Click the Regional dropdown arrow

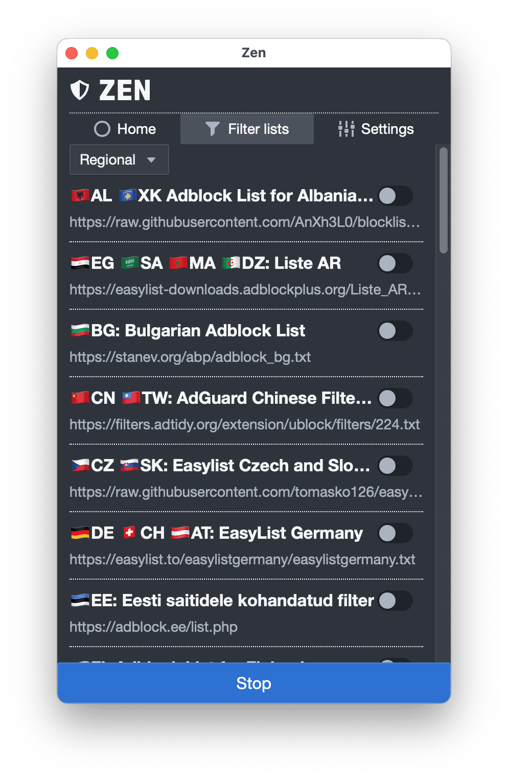(x=151, y=160)
